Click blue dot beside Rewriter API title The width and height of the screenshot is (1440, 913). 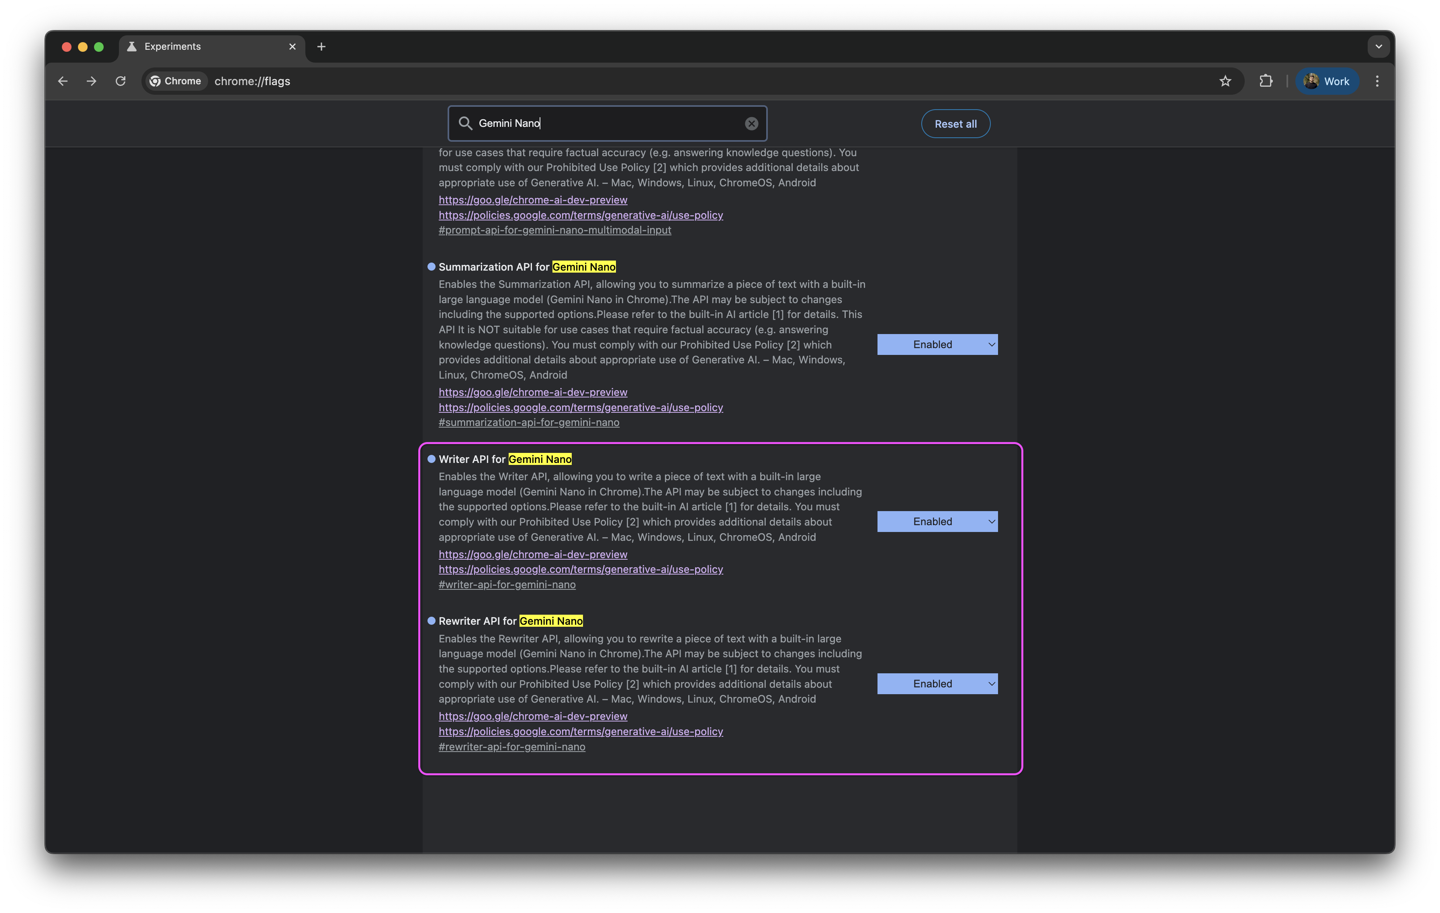click(431, 622)
